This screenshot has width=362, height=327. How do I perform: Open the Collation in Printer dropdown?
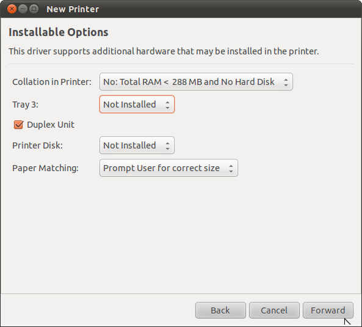196,82
